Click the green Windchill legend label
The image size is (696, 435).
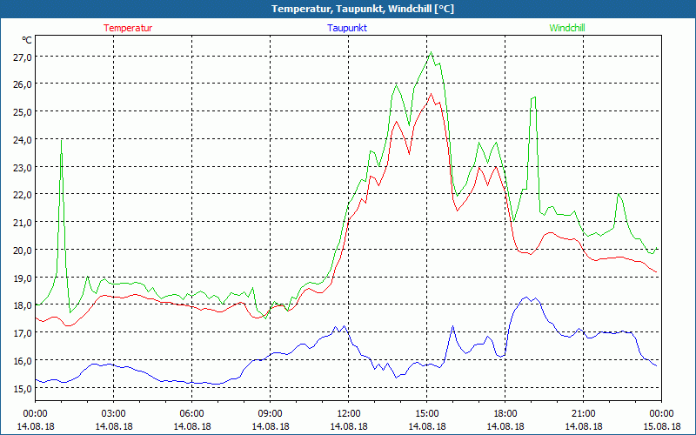click(x=567, y=28)
